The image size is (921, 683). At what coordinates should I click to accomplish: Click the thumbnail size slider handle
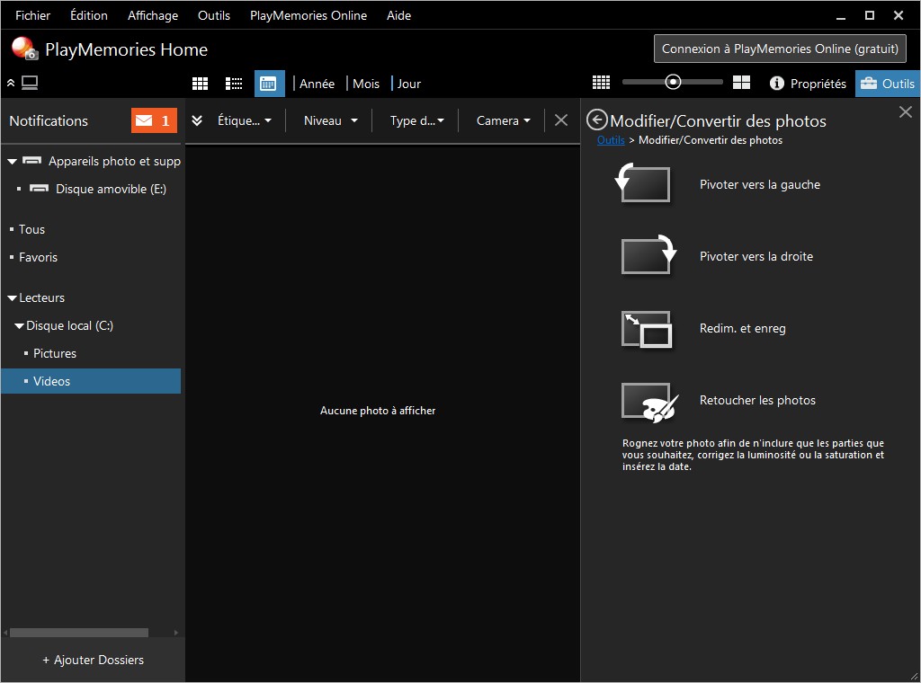pos(673,82)
